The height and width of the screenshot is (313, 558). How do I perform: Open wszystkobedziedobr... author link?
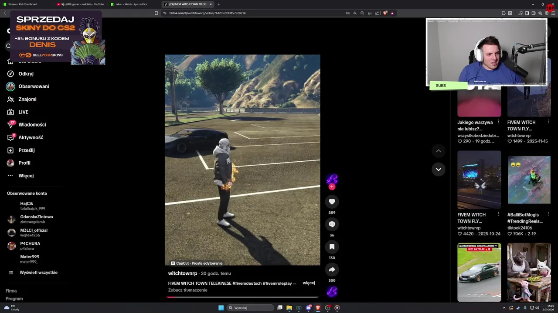(478, 136)
